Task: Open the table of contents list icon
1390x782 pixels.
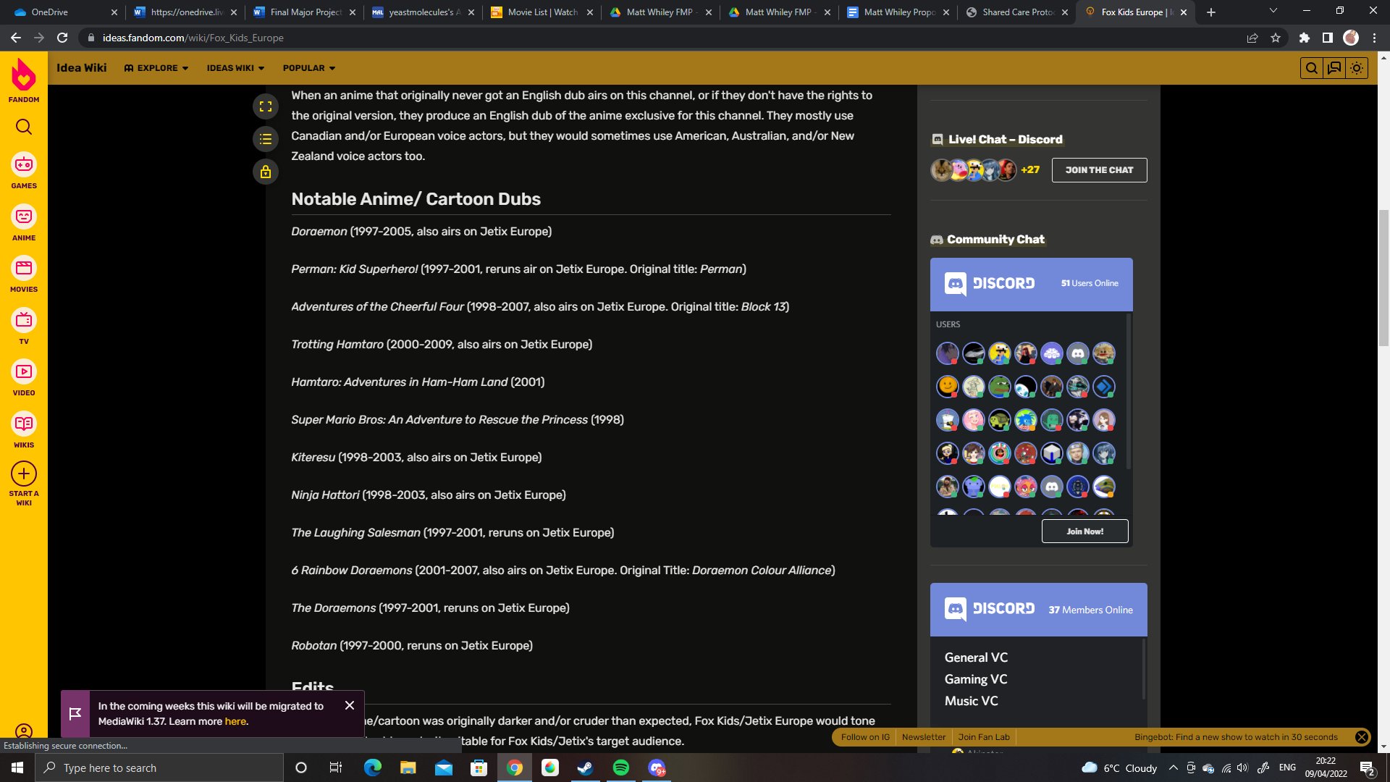Action: [266, 139]
